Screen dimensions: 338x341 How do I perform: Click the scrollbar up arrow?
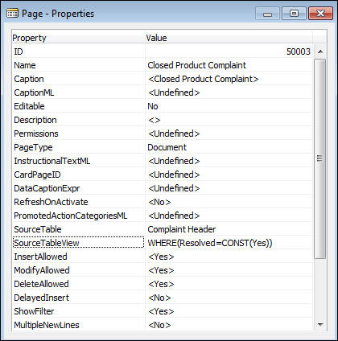point(320,51)
